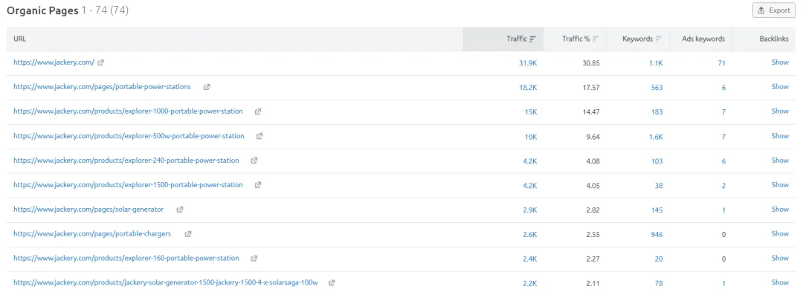The image size is (803, 295).
Task: Click keywords value 78
Action: (x=659, y=283)
